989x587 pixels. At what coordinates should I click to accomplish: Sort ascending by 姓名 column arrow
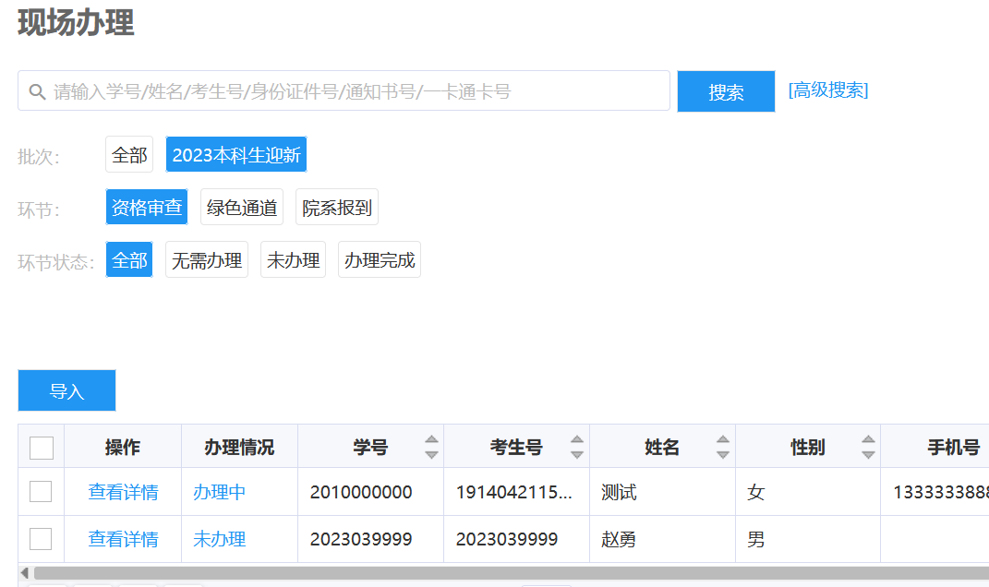pyautogui.click(x=723, y=440)
